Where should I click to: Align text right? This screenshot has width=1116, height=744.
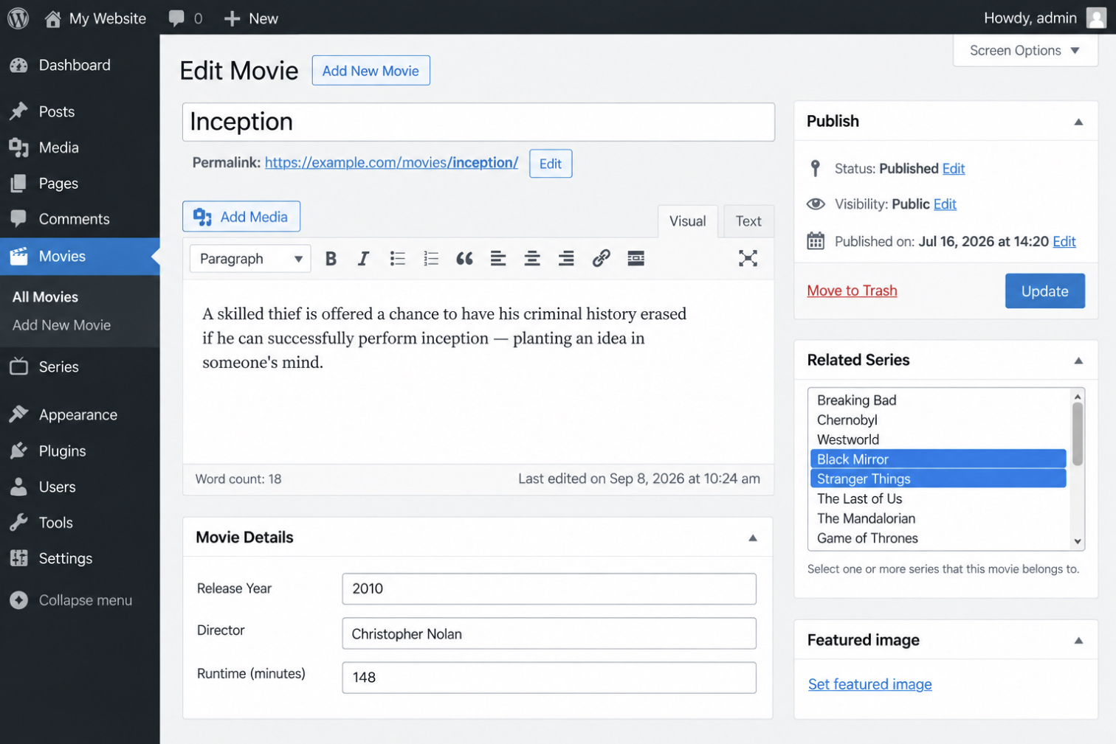click(566, 259)
